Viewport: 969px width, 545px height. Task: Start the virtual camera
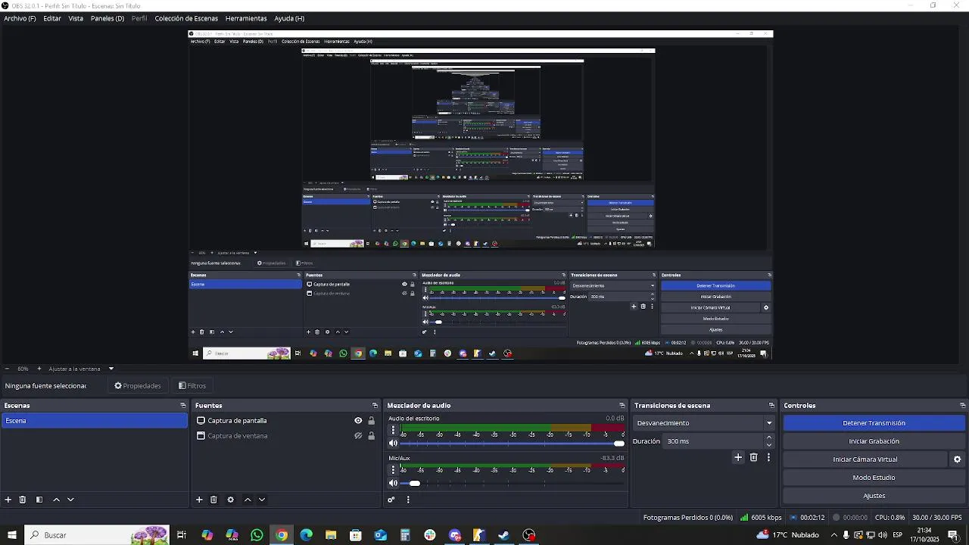(x=865, y=459)
